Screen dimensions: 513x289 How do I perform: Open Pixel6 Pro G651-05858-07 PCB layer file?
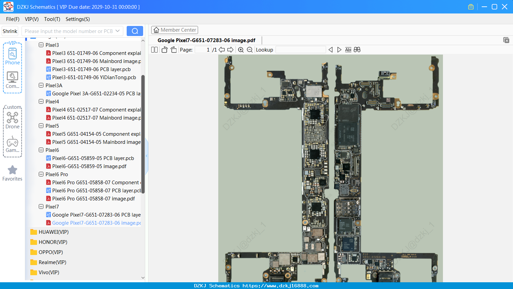pos(93,190)
